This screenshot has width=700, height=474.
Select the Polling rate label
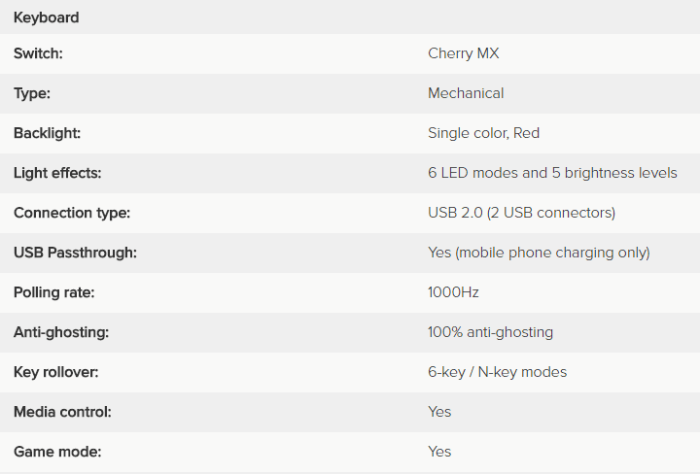pos(54,292)
